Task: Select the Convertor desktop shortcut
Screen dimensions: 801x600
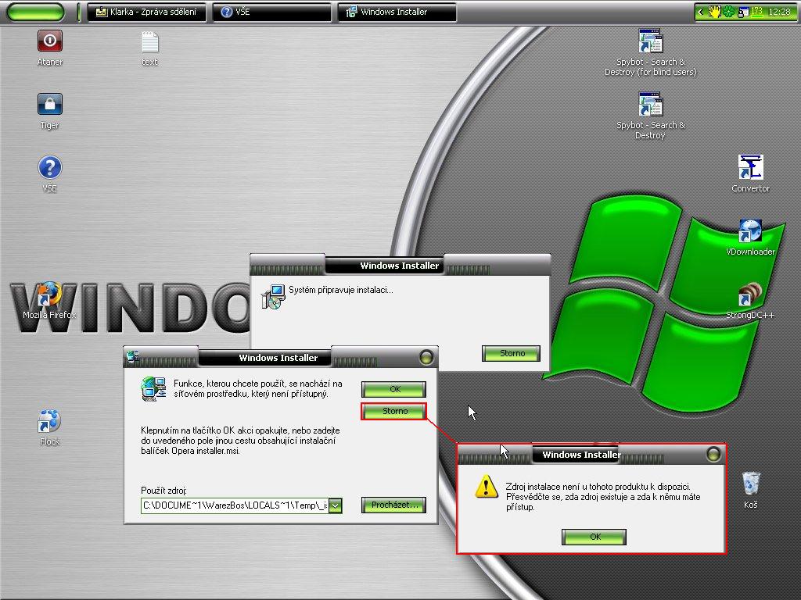Action: click(x=750, y=167)
